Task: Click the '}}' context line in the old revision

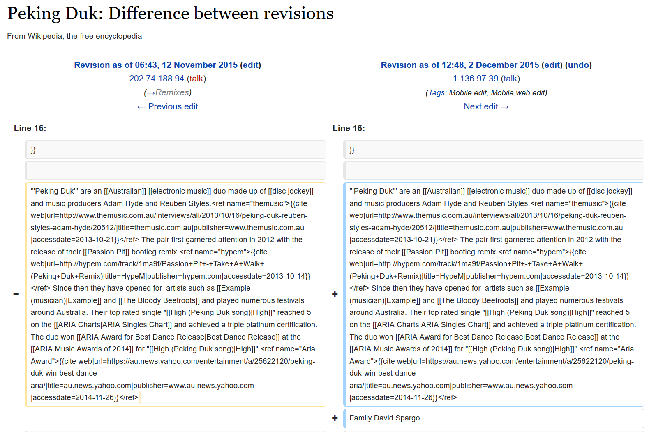Action: (175, 150)
